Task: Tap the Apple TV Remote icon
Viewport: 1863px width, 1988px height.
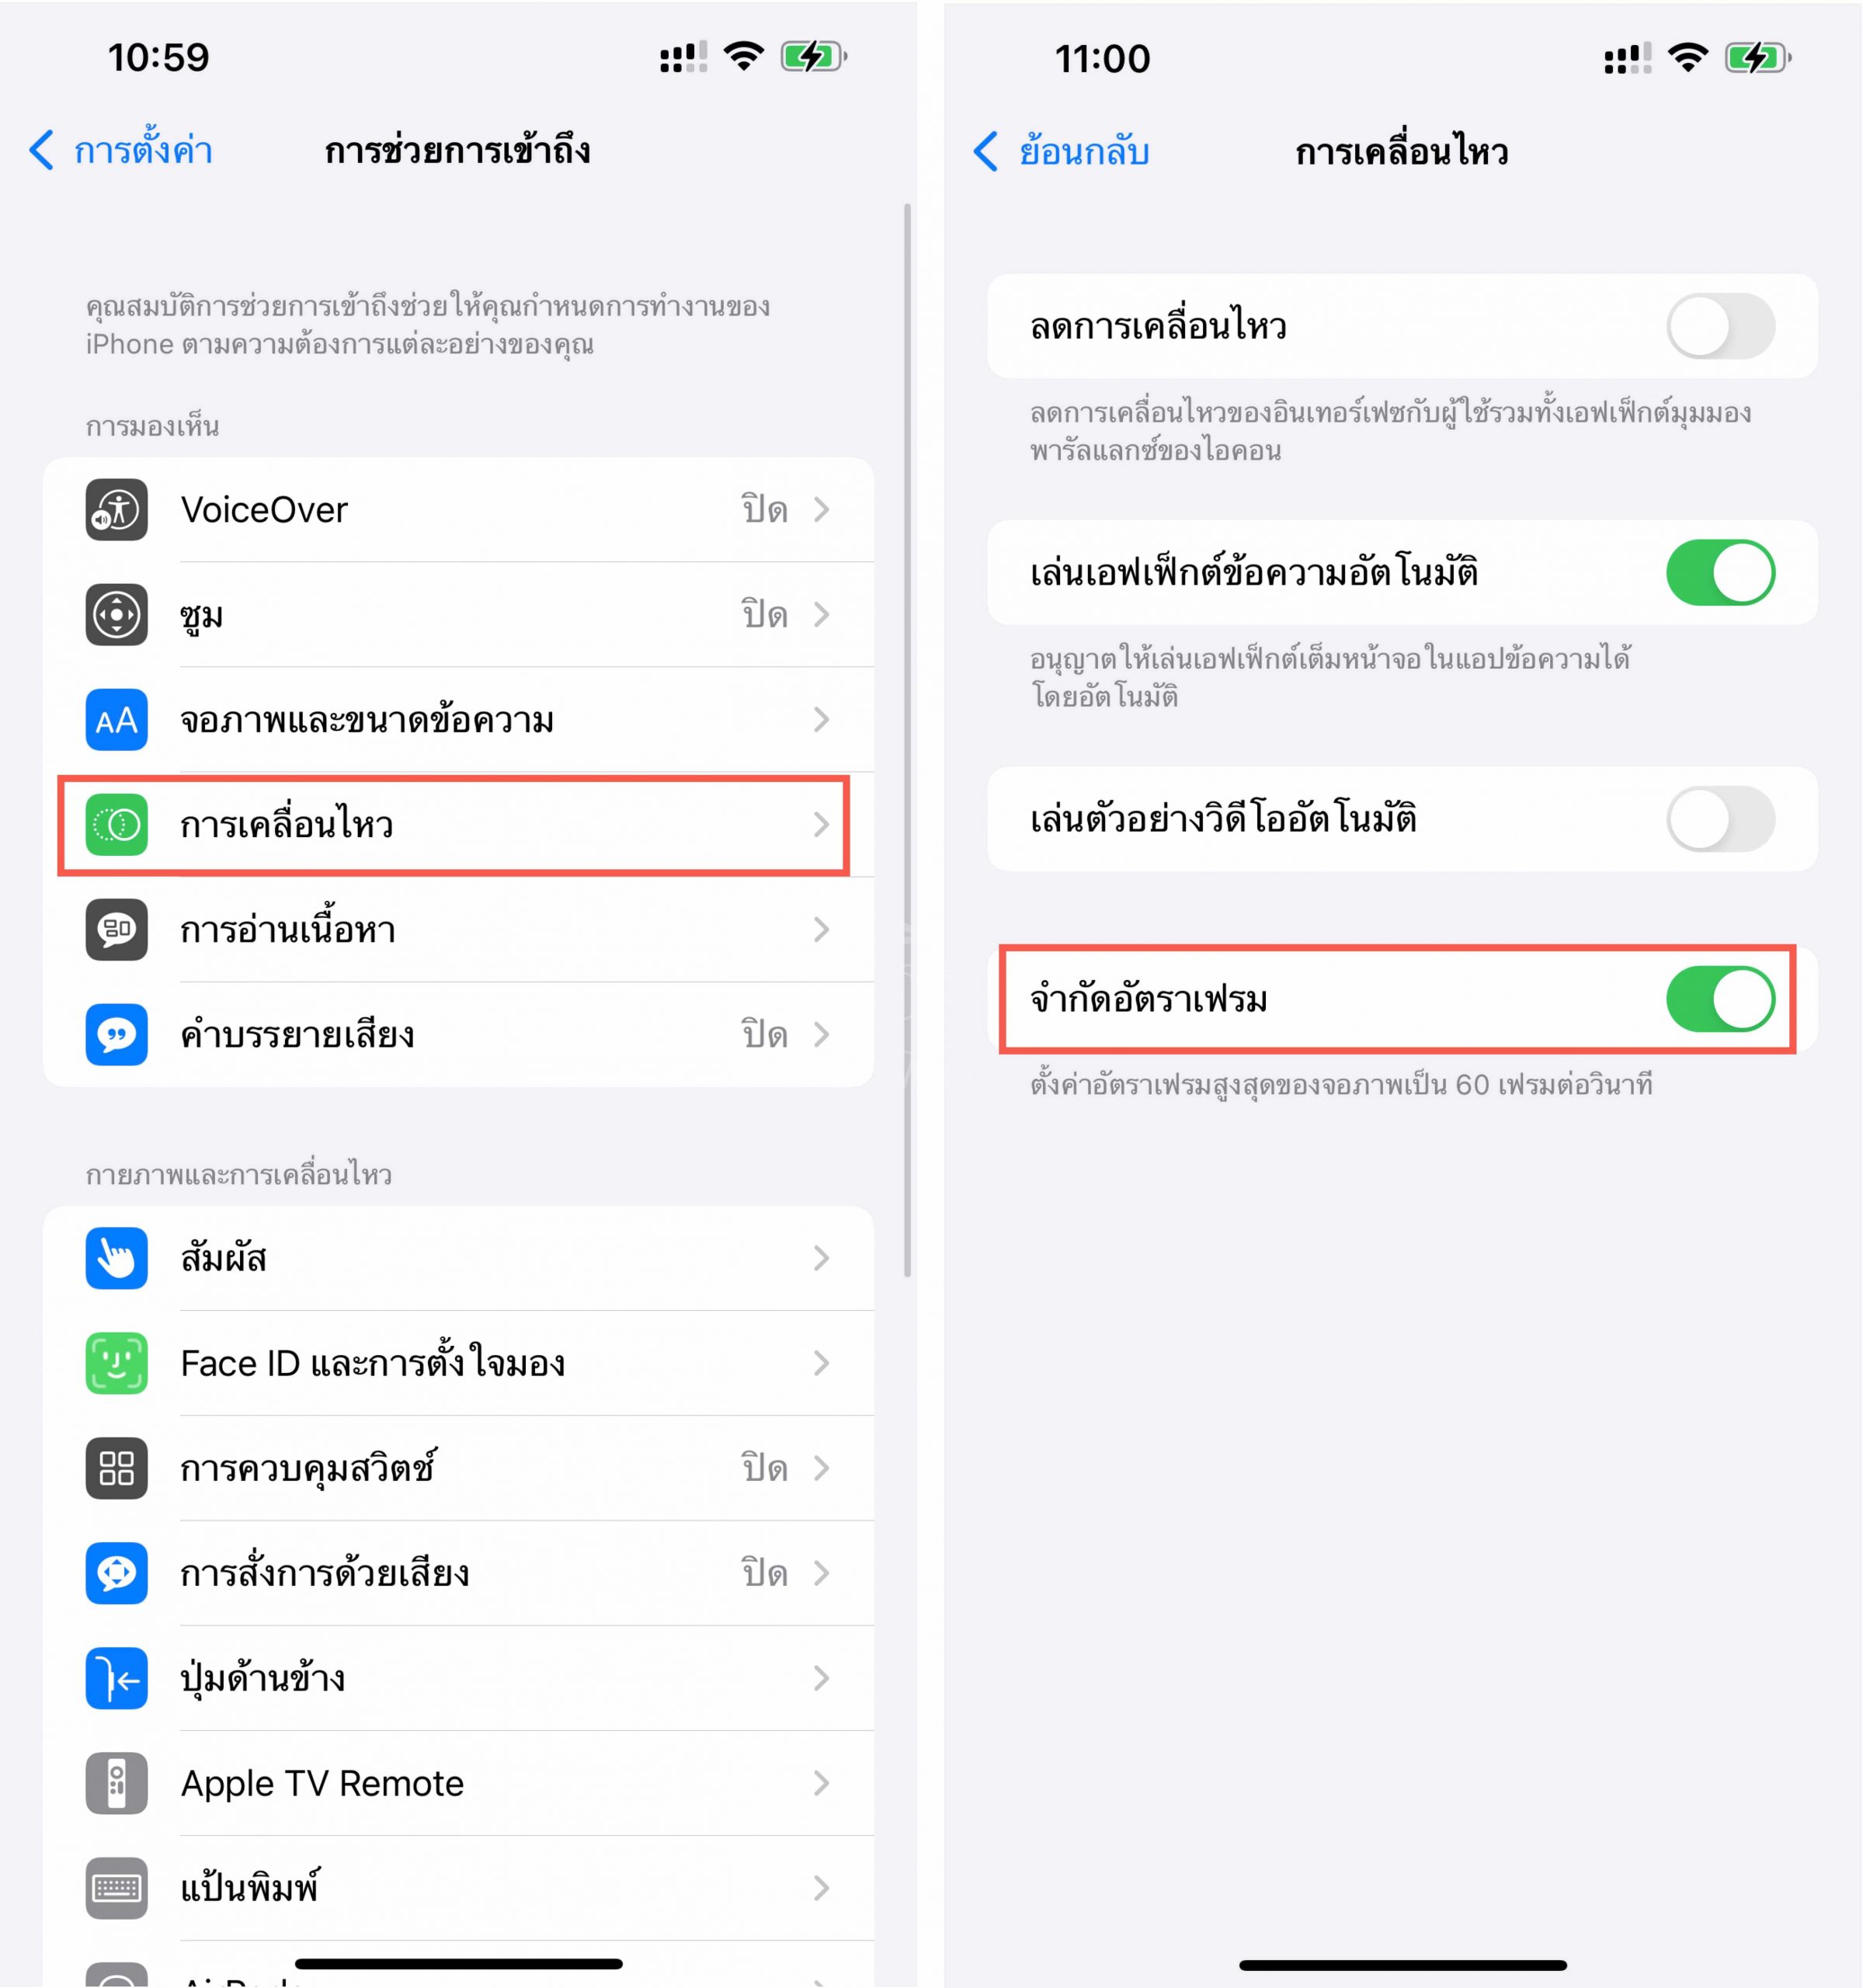Action: pos(116,1782)
